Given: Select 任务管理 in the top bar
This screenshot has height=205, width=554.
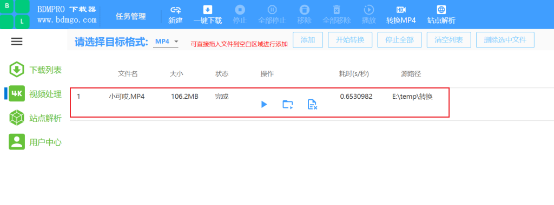Looking at the screenshot, I should (x=131, y=16).
